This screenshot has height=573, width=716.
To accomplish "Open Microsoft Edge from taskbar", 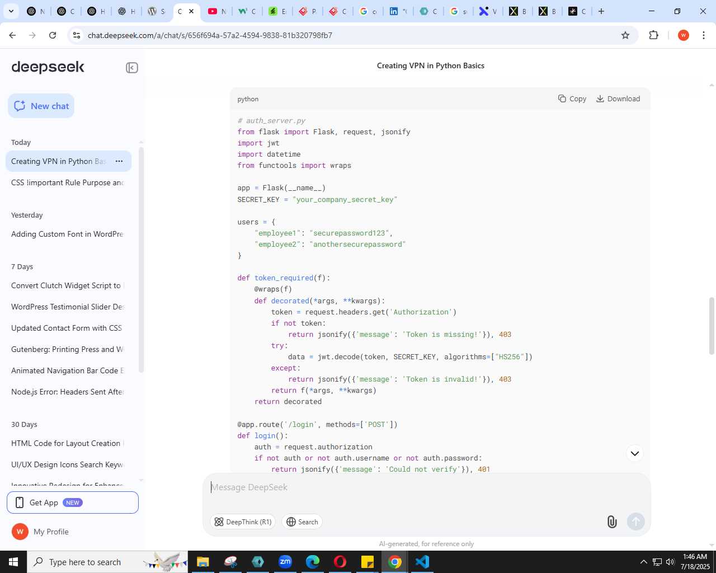I will click(313, 562).
